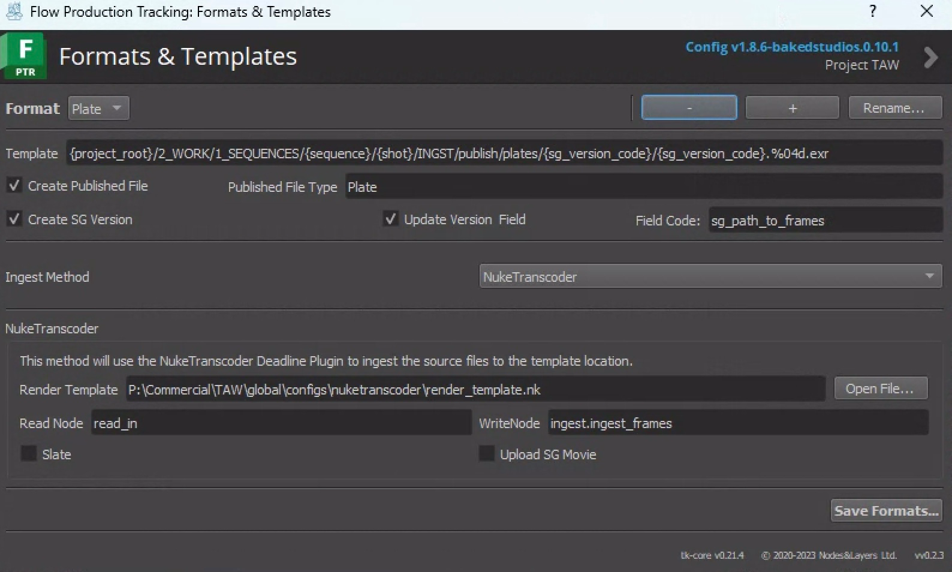Click the Field Code sg_path_to_frames input
Image resolution: width=952 pixels, height=572 pixels.
(x=824, y=221)
